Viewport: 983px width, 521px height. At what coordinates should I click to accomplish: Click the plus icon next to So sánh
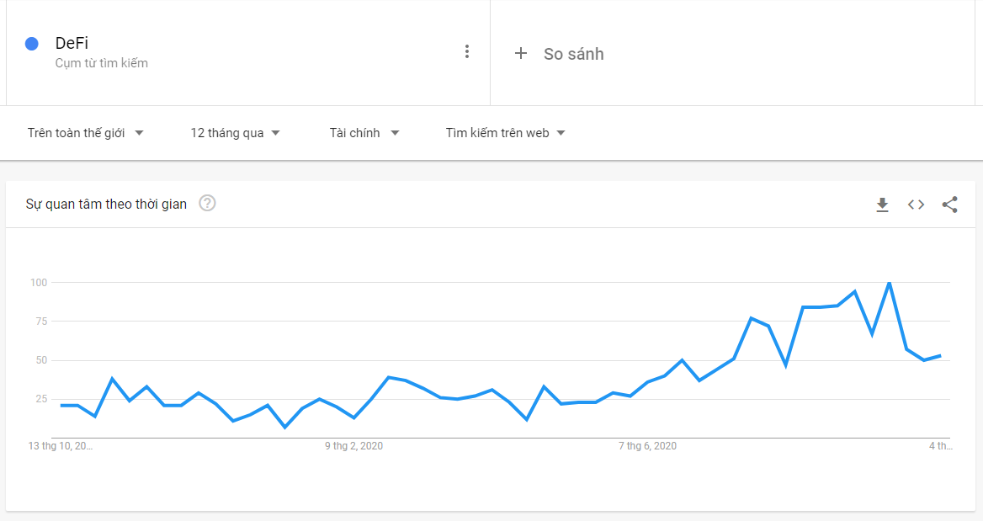point(520,53)
